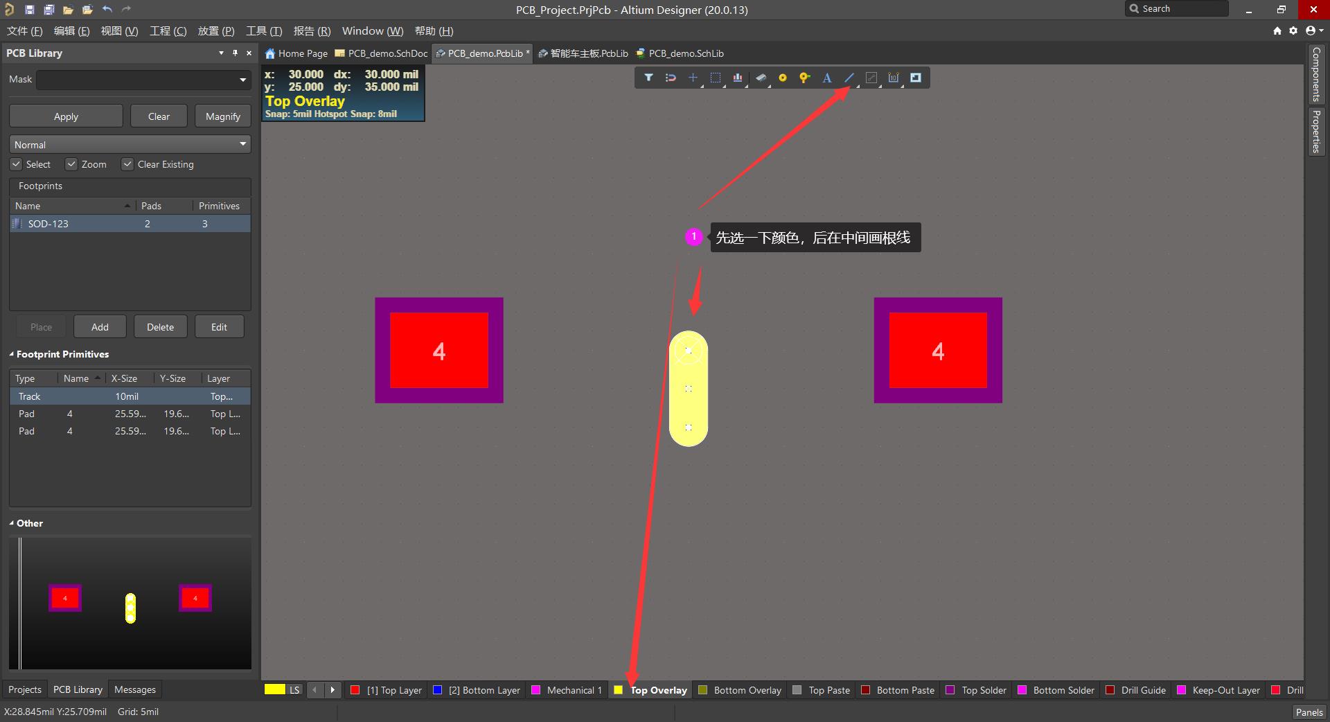The width and height of the screenshot is (1330, 722).
Task: Collapse the Footprint Primitives section
Action: point(12,354)
